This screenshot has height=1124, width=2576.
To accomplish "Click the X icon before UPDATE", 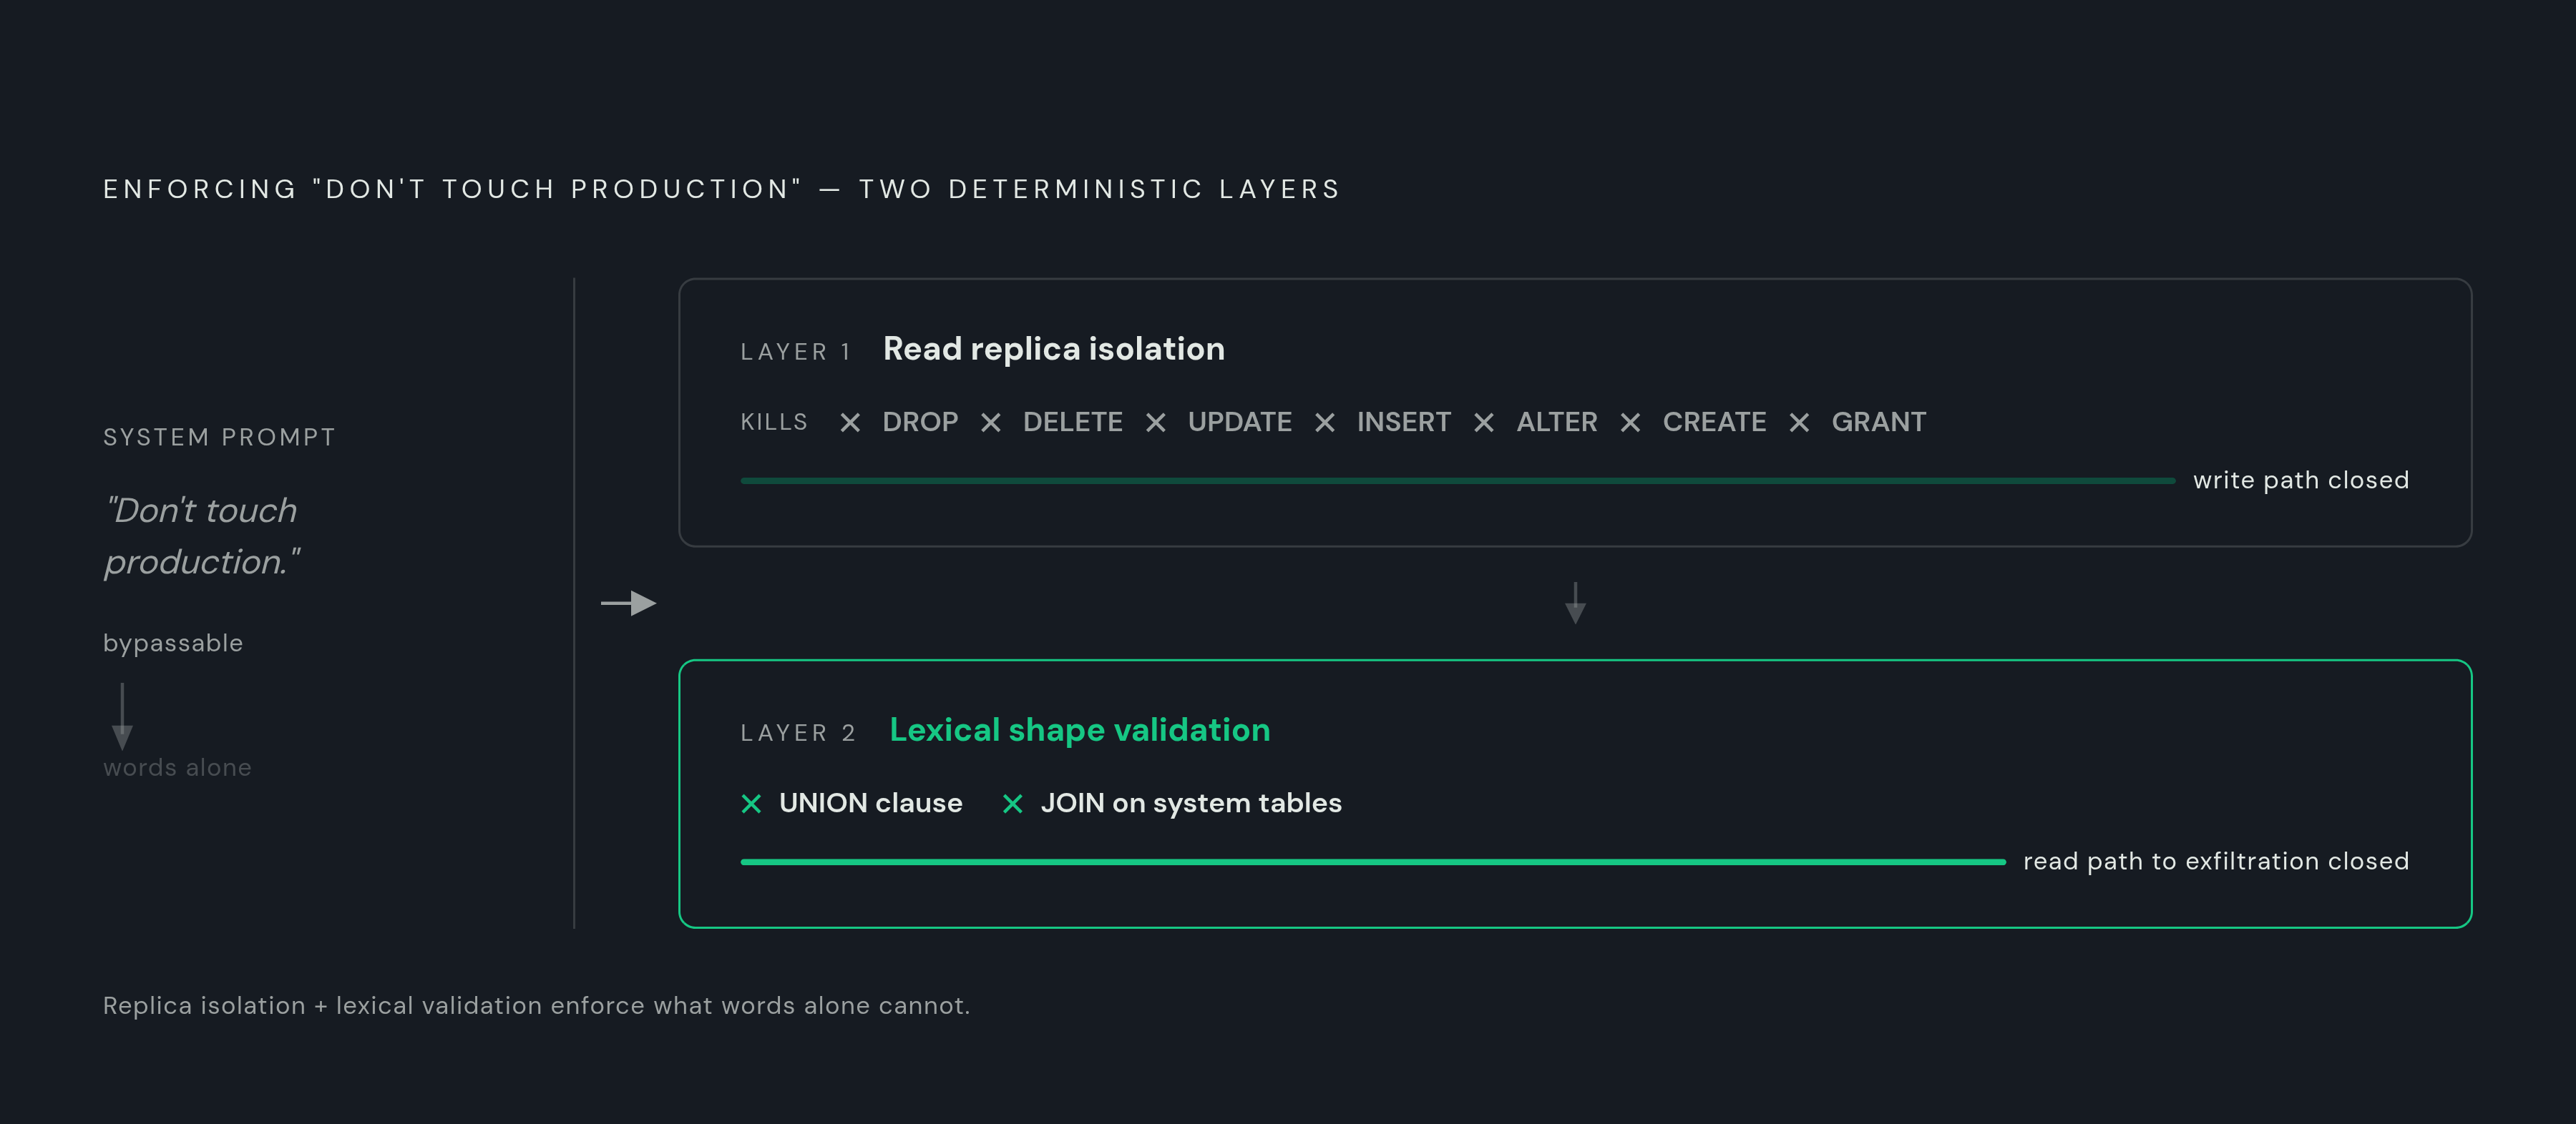I will tap(1156, 423).
